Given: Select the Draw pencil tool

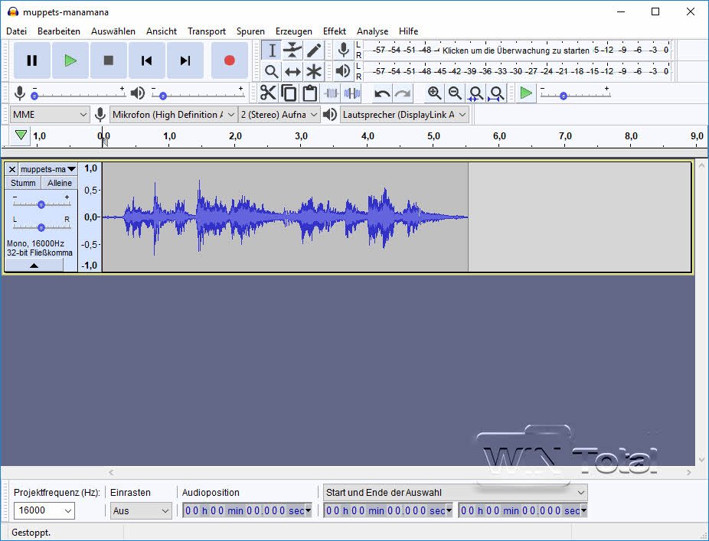Looking at the screenshot, I should click(x=314, y=51).
